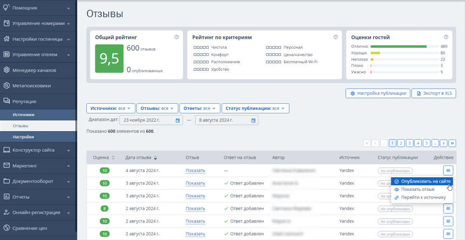The height and width of the screenshot is (240, 465).
Task: Open the Источники submenu item
Action: [38, 115]
